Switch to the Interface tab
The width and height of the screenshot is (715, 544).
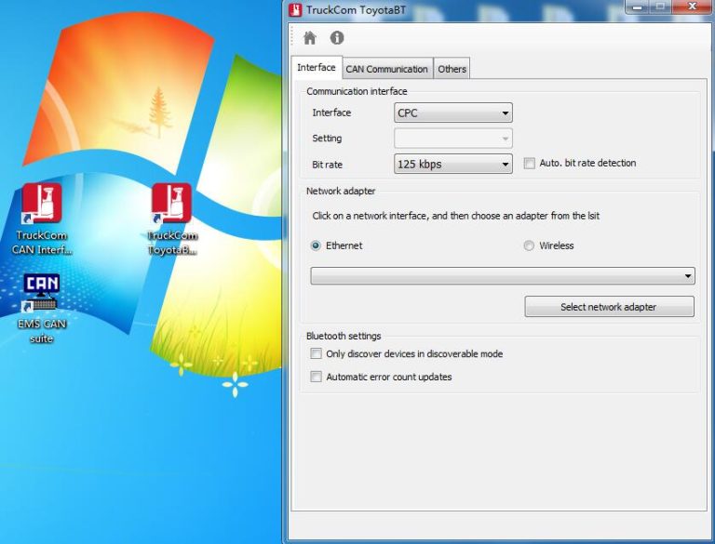click(317, 68)
